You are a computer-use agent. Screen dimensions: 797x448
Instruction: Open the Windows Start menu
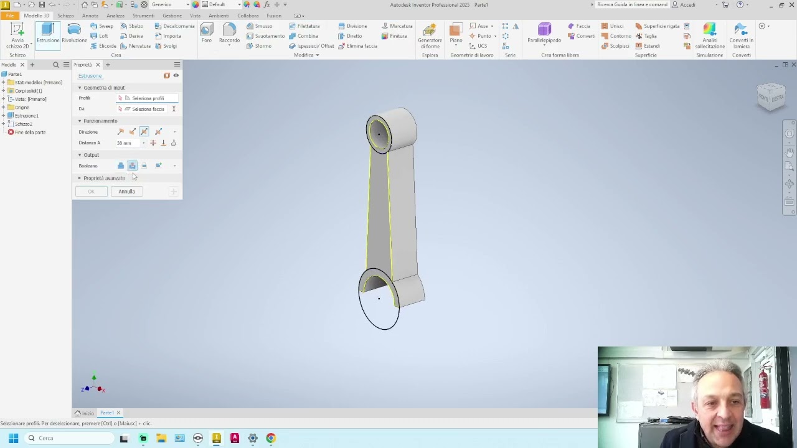point(13,438)
